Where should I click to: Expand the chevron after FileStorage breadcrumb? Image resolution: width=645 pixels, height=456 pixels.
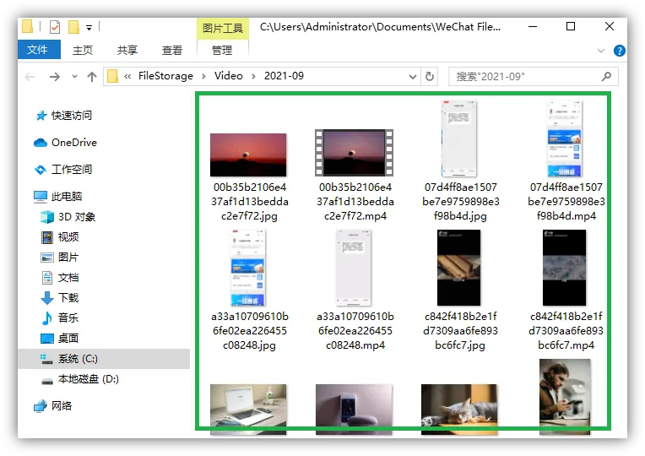coord(203,77)
